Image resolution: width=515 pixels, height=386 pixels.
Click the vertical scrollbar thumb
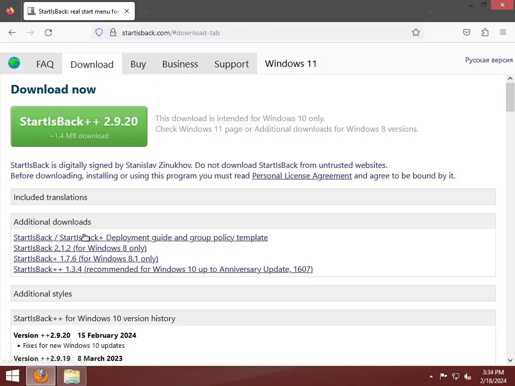[x=510, y=98]
